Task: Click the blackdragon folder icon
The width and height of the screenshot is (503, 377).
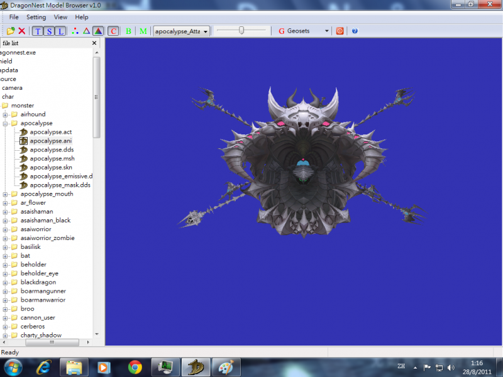Action: (x=14, y=282)
